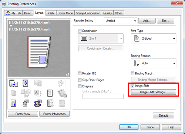This screenshot has width=185, height=134.
Task: Open the Stamp/Composition tab
Action: pos(88,13)
